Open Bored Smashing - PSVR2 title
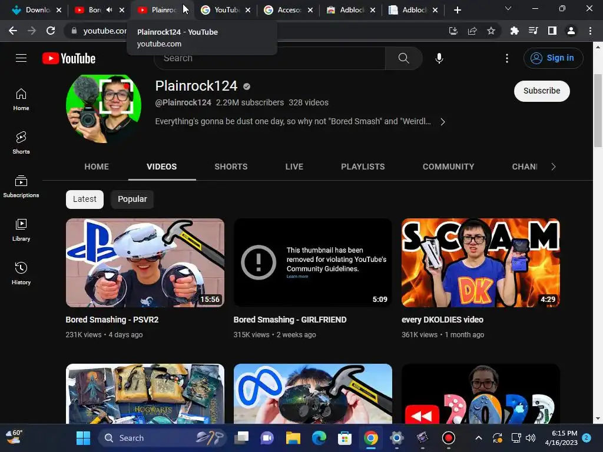This screenshot has width=603, height=452. pos(112,320)
